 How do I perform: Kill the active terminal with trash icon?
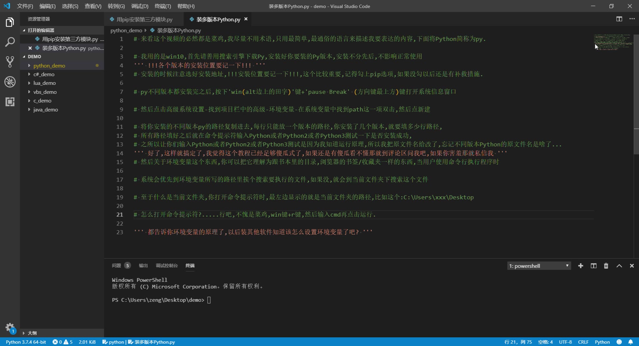pos(606,265)
